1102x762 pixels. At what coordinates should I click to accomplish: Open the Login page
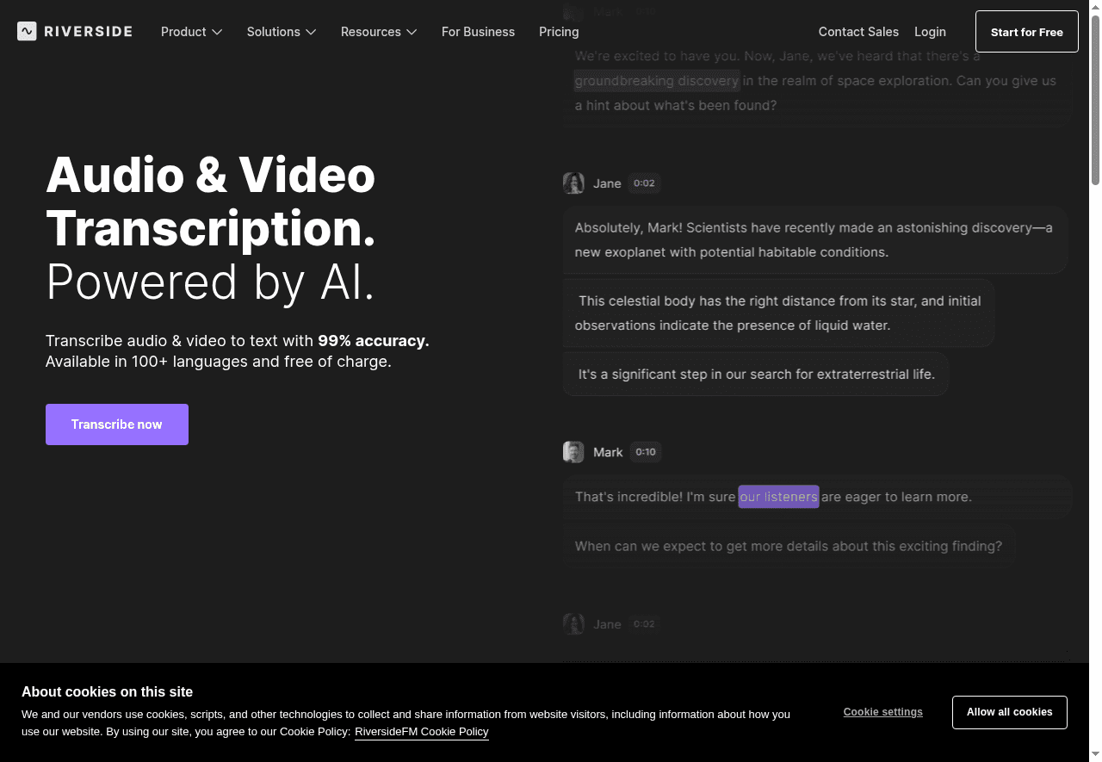[930, 32]
